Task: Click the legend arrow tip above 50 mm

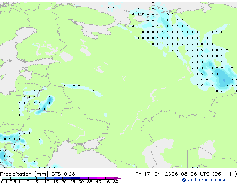Action: 118,178
